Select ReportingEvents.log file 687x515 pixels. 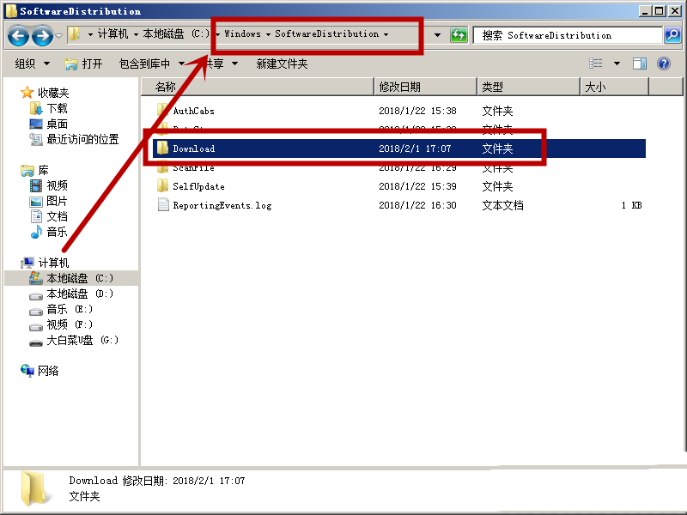tap(220, 205)
